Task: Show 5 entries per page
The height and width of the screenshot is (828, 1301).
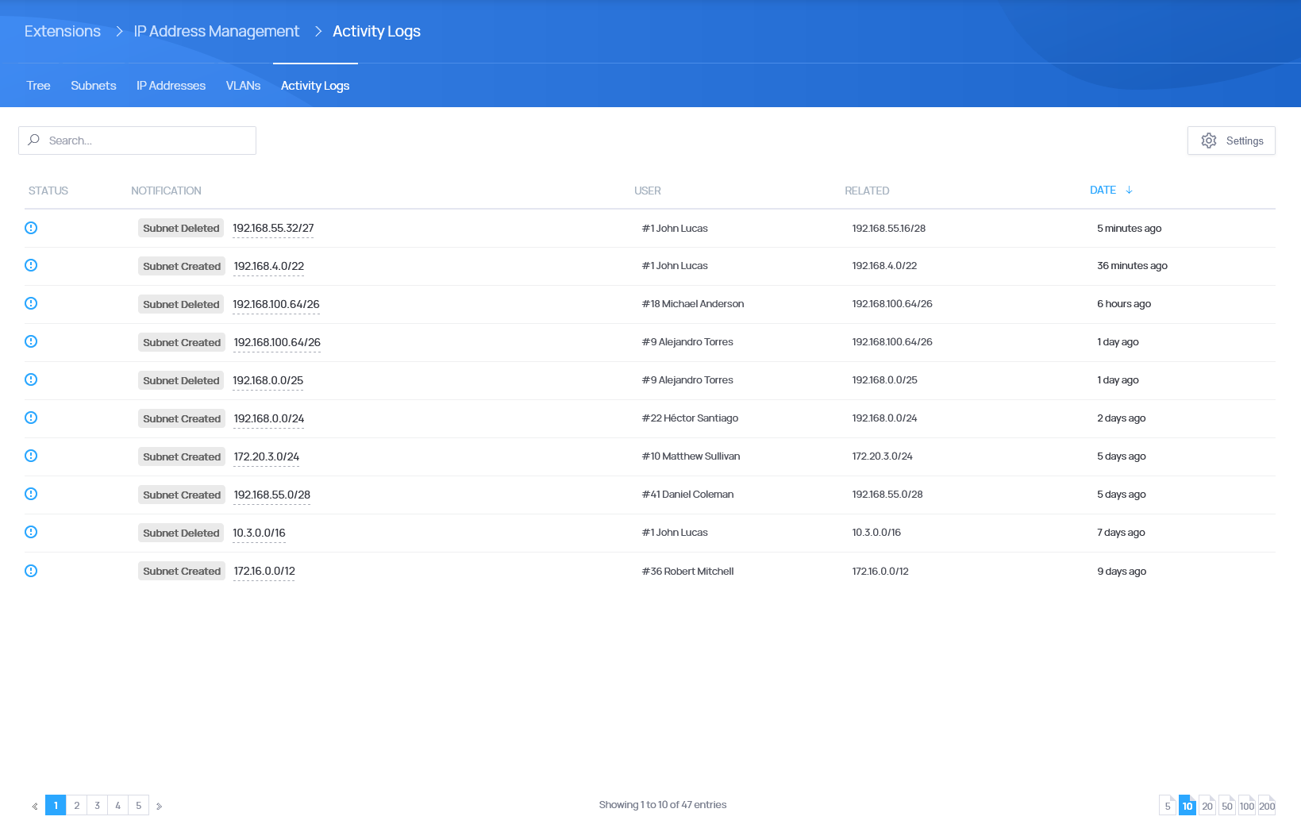Action: (x=1168, y=805)
